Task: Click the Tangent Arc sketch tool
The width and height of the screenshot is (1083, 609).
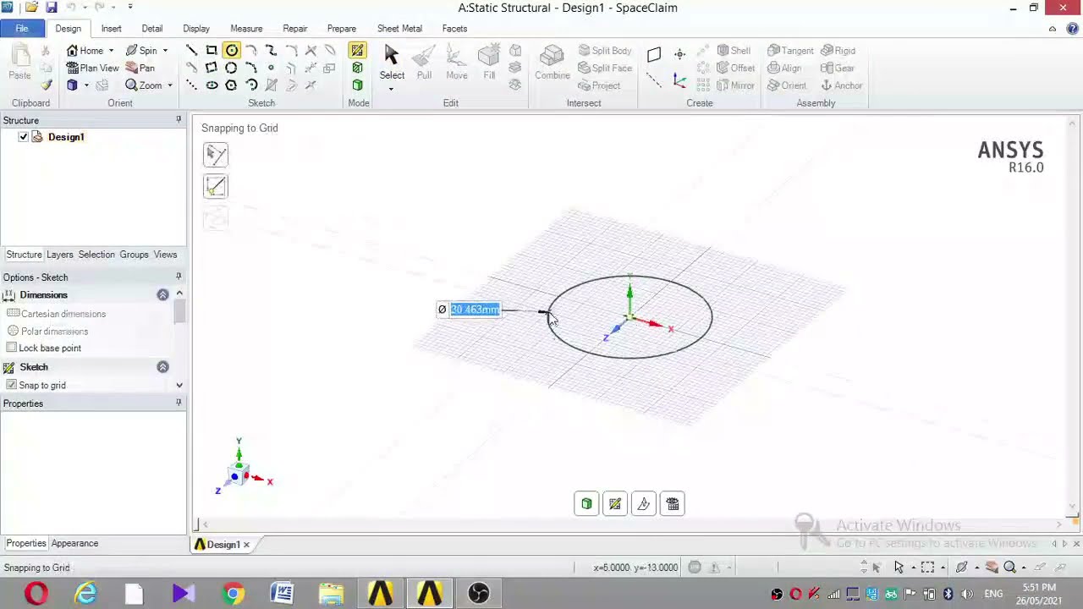Action: coord(251,51)
